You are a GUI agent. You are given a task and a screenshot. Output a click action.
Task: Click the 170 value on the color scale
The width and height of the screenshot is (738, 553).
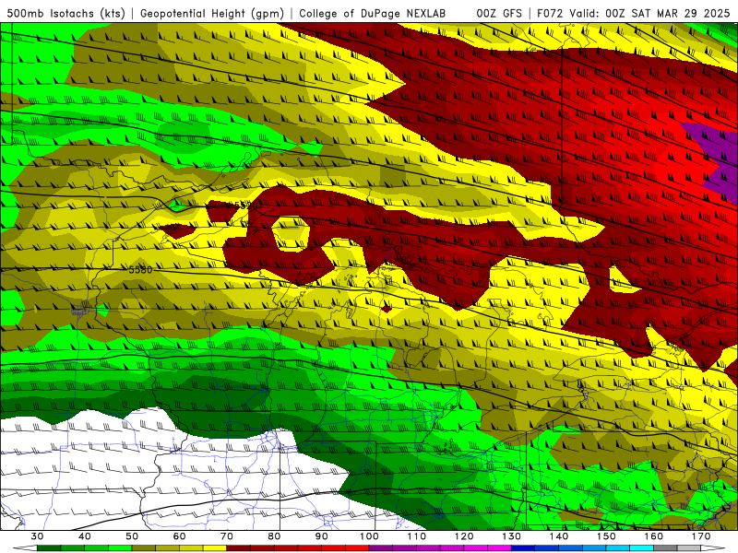click(701, 536)
